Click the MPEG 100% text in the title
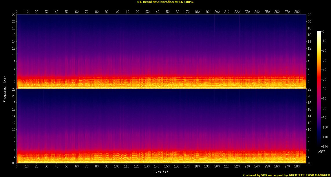331x177 pixels. pos(183,2)
